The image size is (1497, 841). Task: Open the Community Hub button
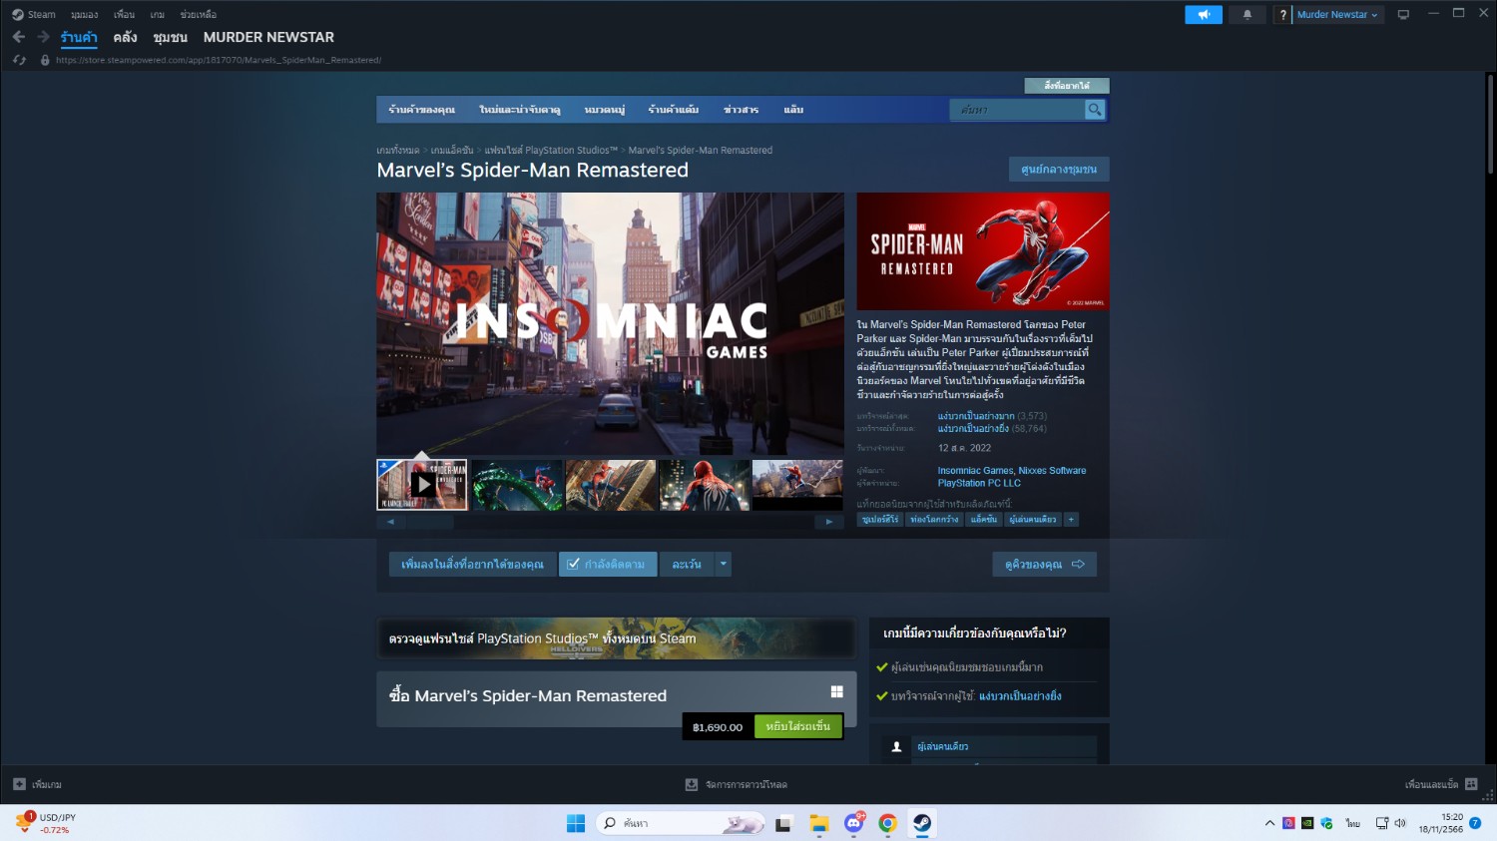point(1059,170)
